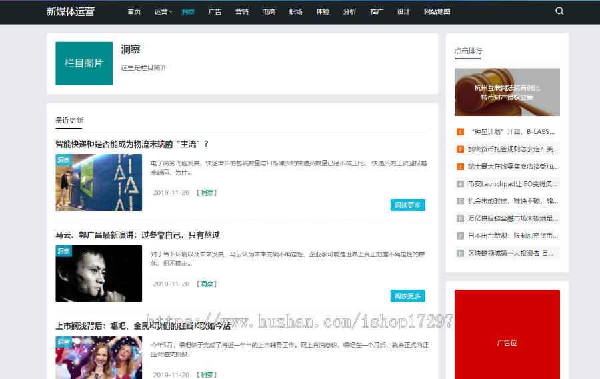Click 洞察 category tag under locker article
Image resolution: width=600 pixels, height=379 pixels.
pyautogui.click(x=207, y=192)
